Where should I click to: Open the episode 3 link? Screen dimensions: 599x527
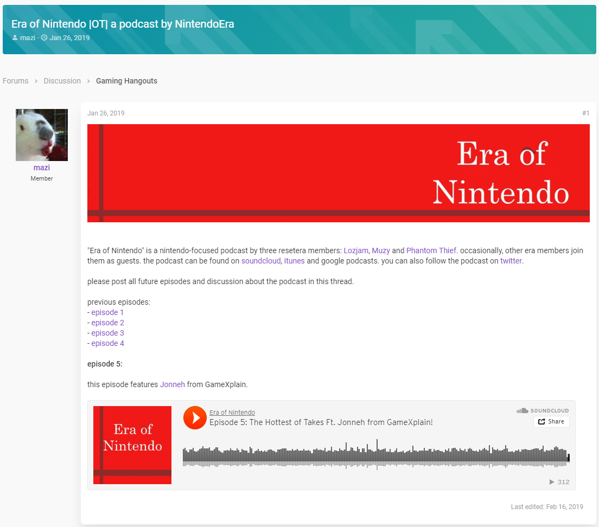[108, 333]
